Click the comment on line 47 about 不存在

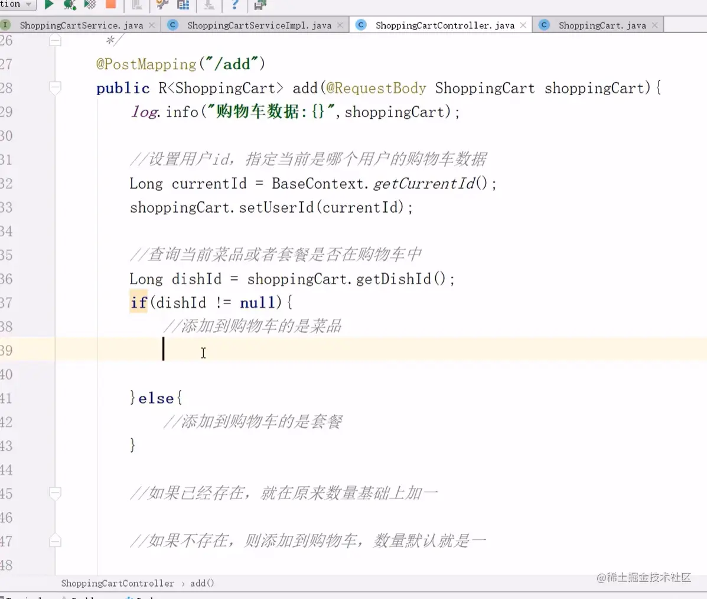pos(308,541)
